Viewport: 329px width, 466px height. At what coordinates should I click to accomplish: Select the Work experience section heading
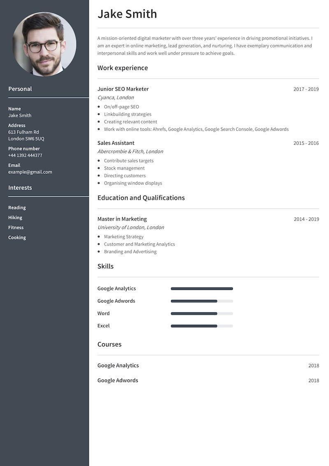[x=123, y=68]
